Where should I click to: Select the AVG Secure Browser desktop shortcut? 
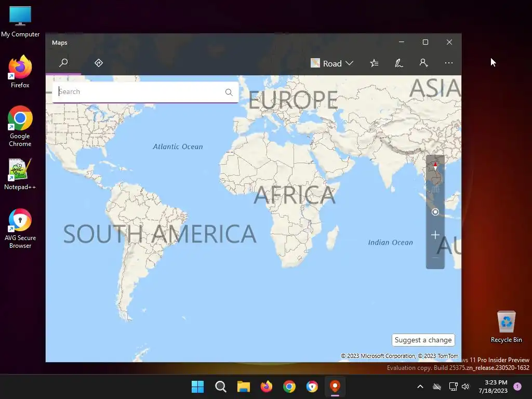click(20, 229)
